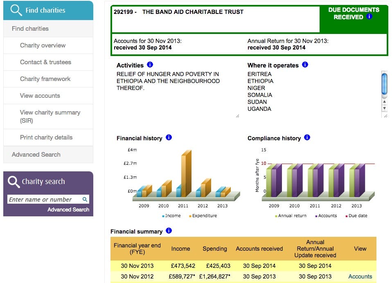Click accounts received date 30 Sep 2013
The width and height of the screenshot is (392, 283).
click(x=259, y=276)
